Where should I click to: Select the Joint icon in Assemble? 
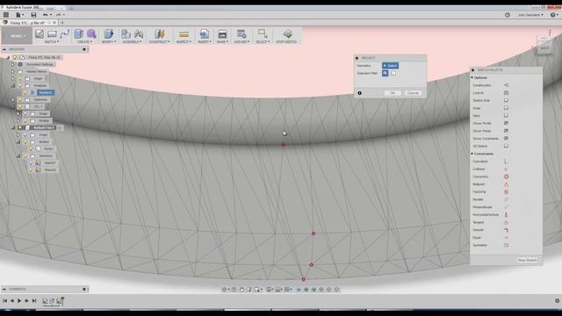139,34
